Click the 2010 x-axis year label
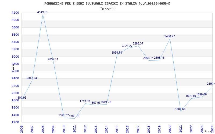Image resolution: width=215 pixels, height=134 pixels. click(x=64, y=129)
